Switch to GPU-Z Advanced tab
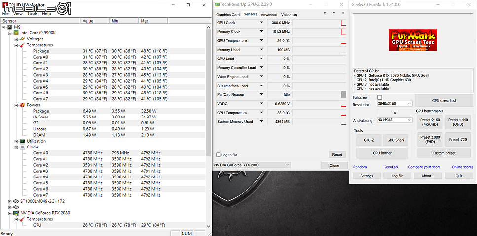The image size is (477, 236). click(269, 15)
